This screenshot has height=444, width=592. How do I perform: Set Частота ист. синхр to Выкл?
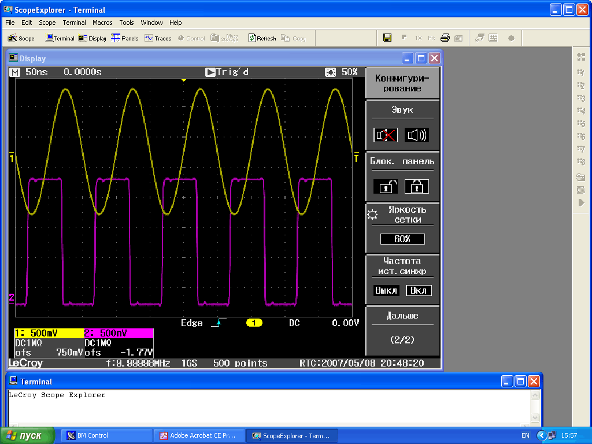click(386, 290)
